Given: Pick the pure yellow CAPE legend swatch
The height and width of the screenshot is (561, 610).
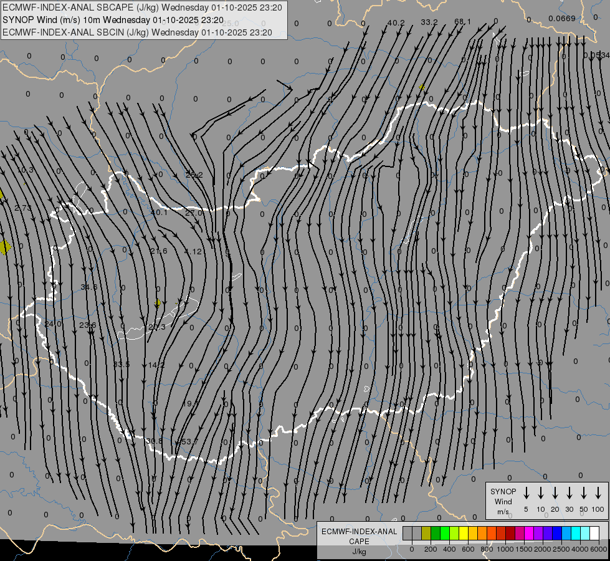Looking at the screenshot, I should point(464,534).
